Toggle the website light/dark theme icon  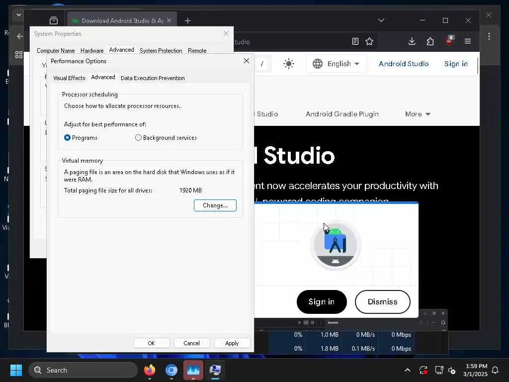pos(289,64)
